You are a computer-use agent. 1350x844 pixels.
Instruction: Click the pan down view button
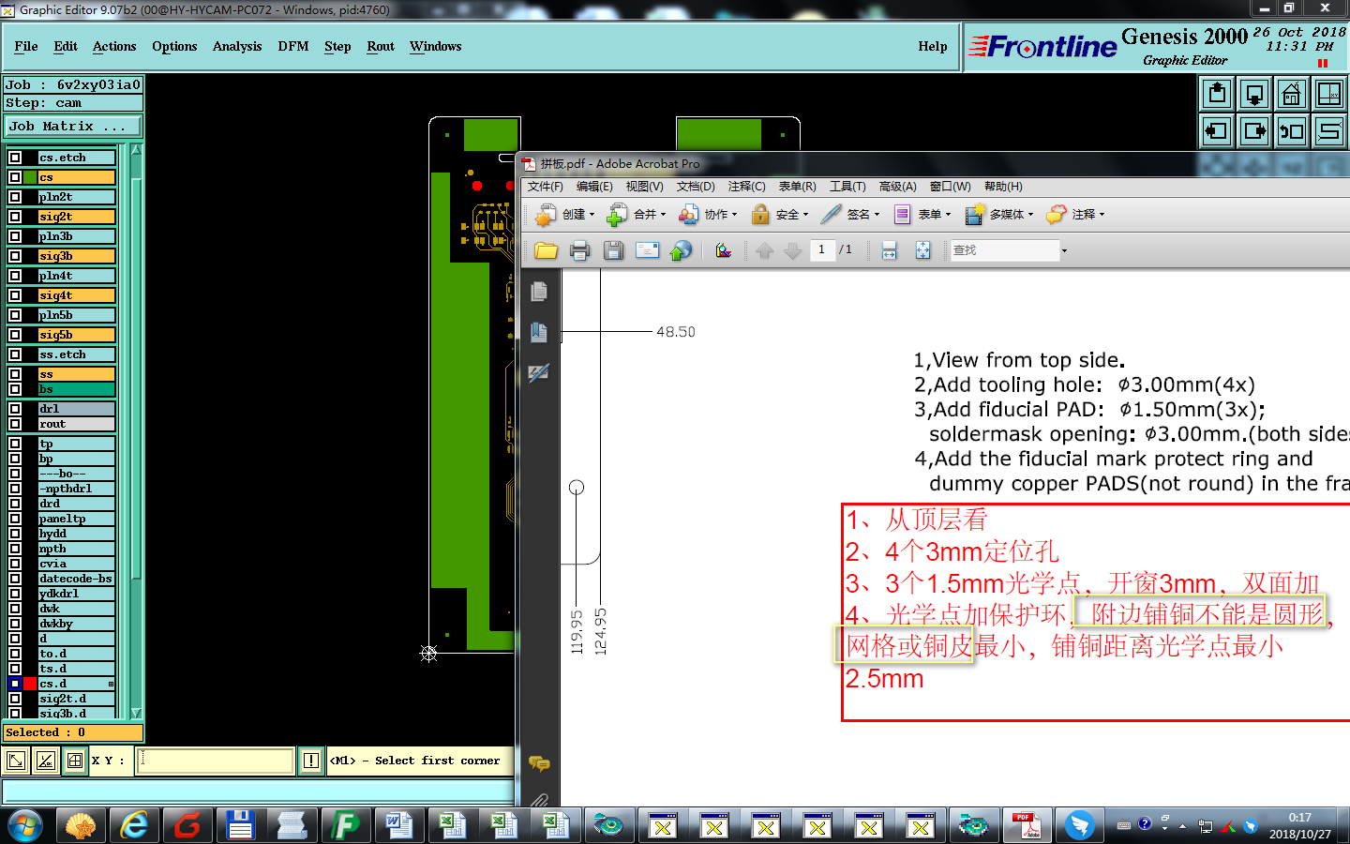pyautogui.click(x=1254, y=94)
